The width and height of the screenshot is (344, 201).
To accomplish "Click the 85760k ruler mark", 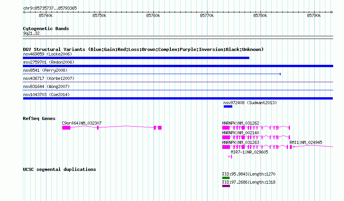I will 153,15.
